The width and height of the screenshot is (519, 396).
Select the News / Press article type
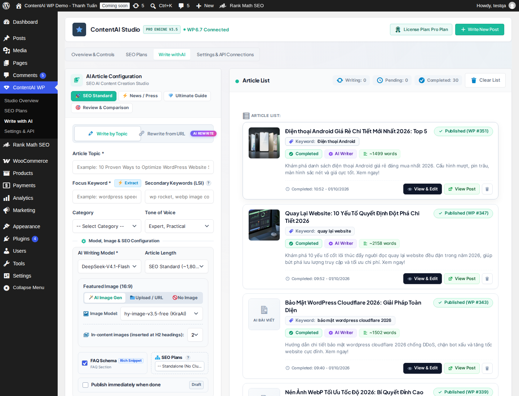(140, 96)
